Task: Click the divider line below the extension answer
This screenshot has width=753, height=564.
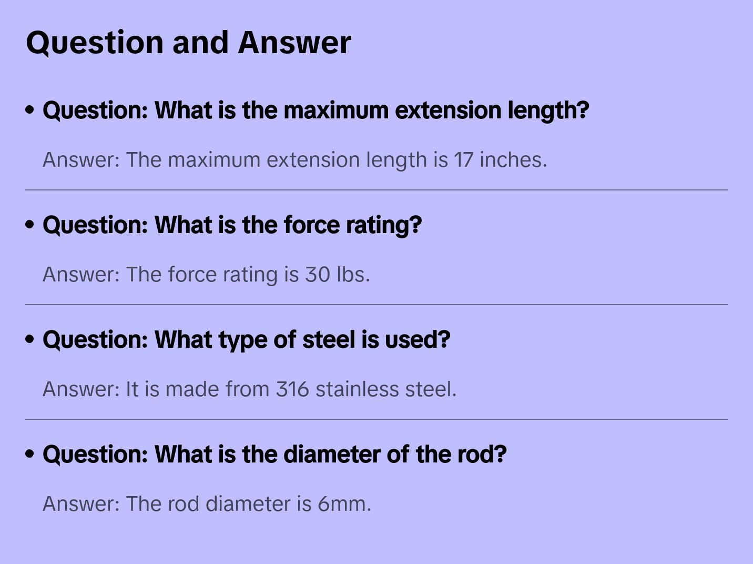Action: 376,190
